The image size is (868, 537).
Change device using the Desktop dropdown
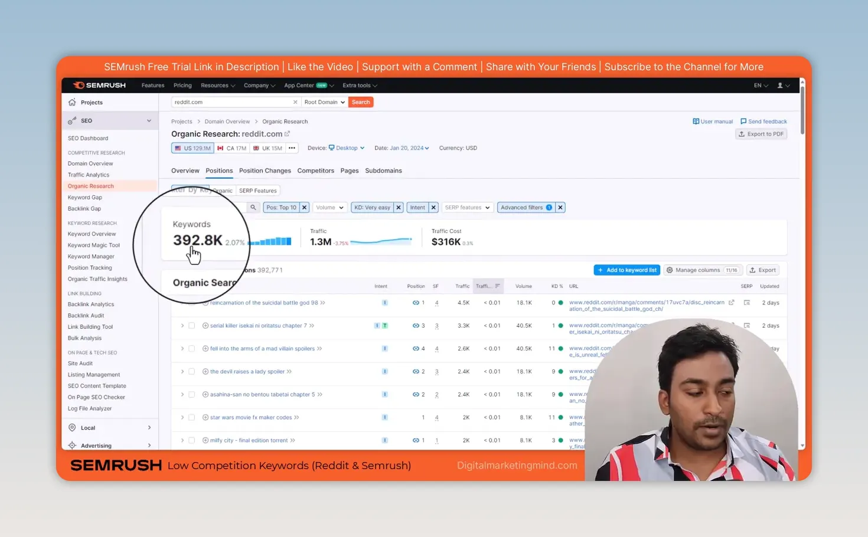pyautogui.click(x=347, y=148)
